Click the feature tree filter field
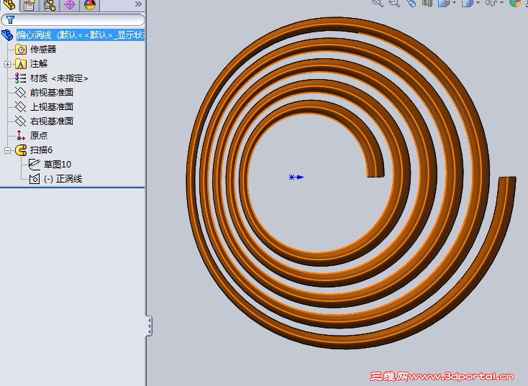The image size is (528, 386). click(x=73, y=20)
